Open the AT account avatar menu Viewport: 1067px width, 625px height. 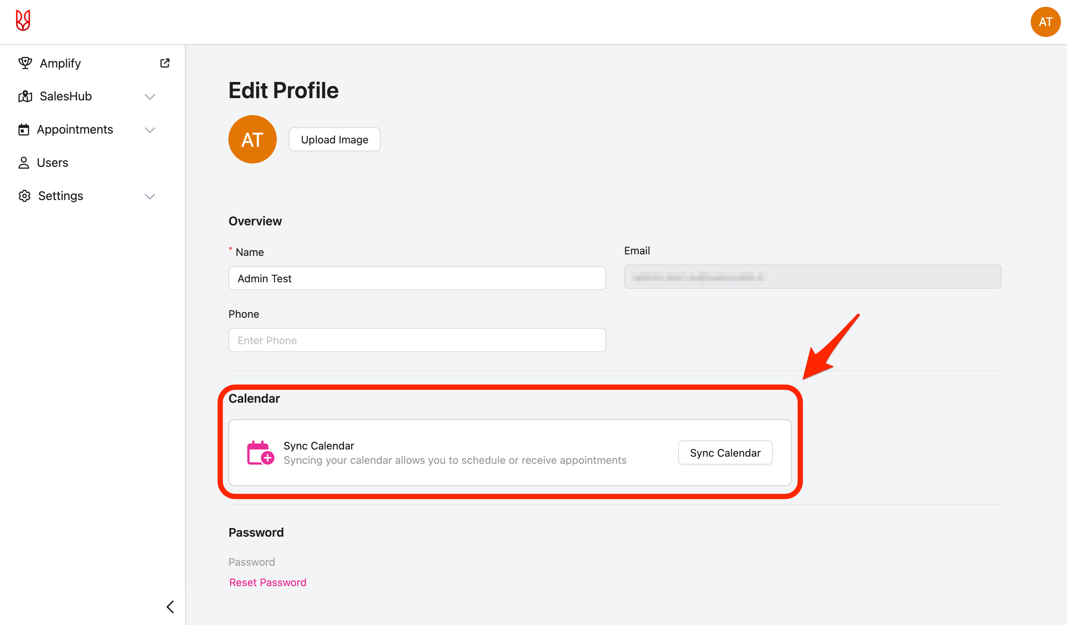(x=1045, y=22)
